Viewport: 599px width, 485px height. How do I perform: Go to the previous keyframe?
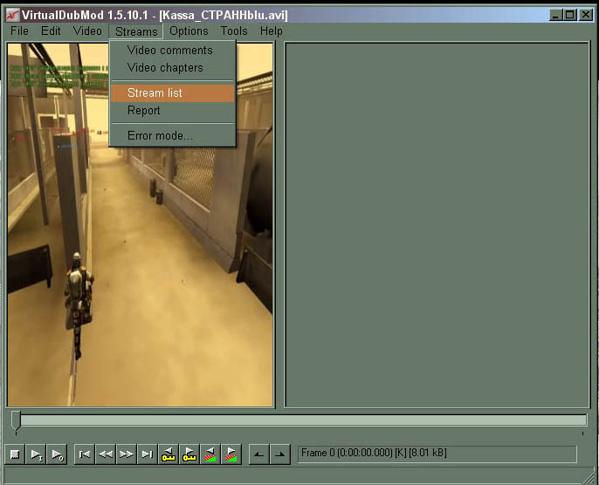point(169,454)
